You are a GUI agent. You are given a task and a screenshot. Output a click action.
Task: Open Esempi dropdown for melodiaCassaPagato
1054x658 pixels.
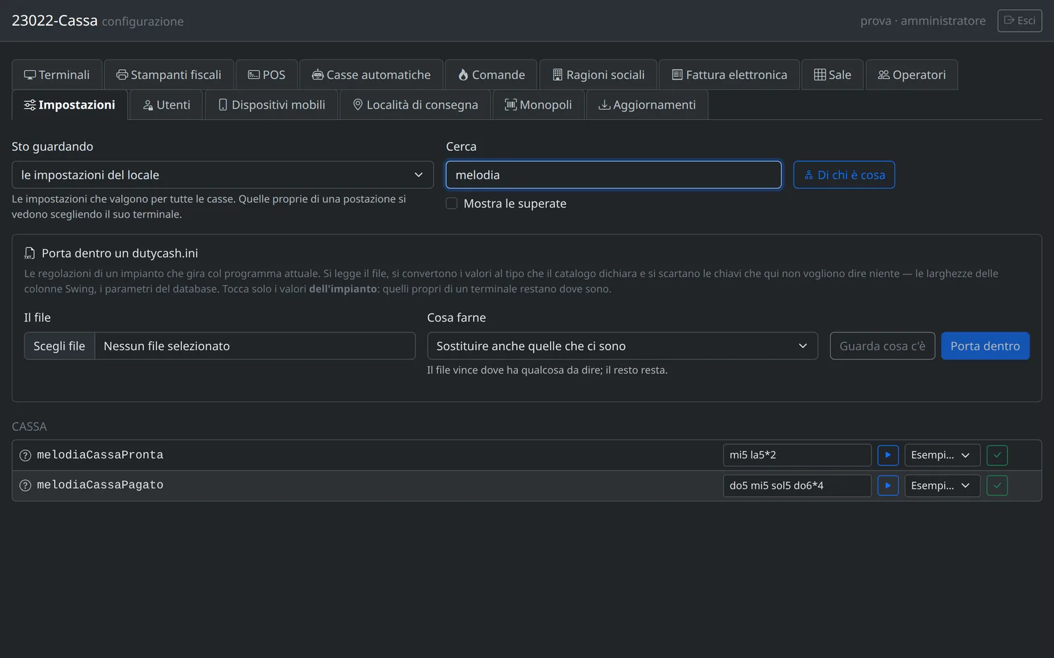(942, 486)
